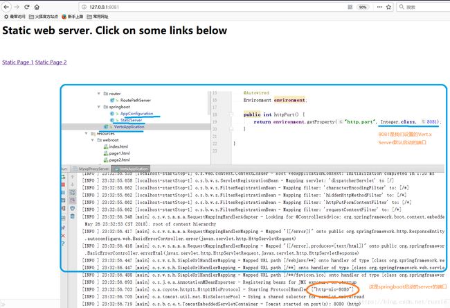Click the @Autowired annotation

[x=256, y=93]
